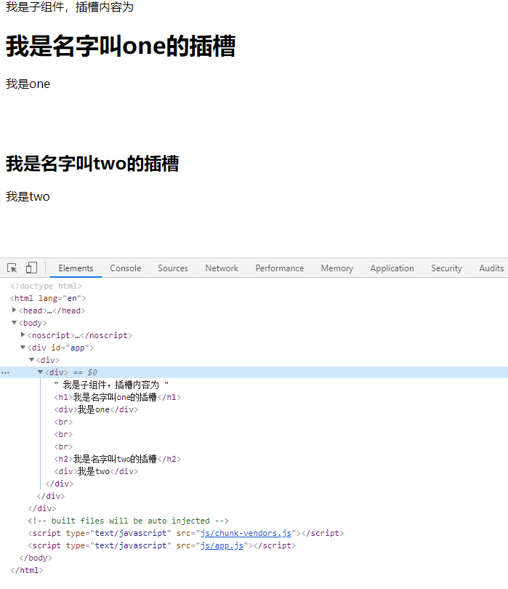Switch to the Application tab
This screenshot has height=589, width=508.
(392, 268)
